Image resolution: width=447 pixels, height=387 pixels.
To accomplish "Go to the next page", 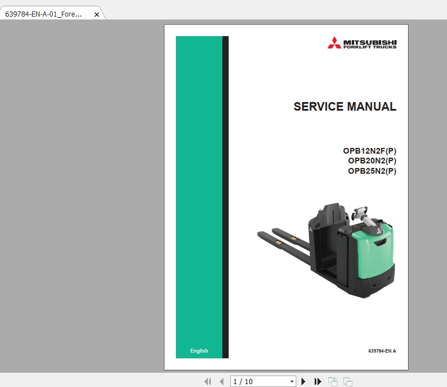I will (303, 382).
